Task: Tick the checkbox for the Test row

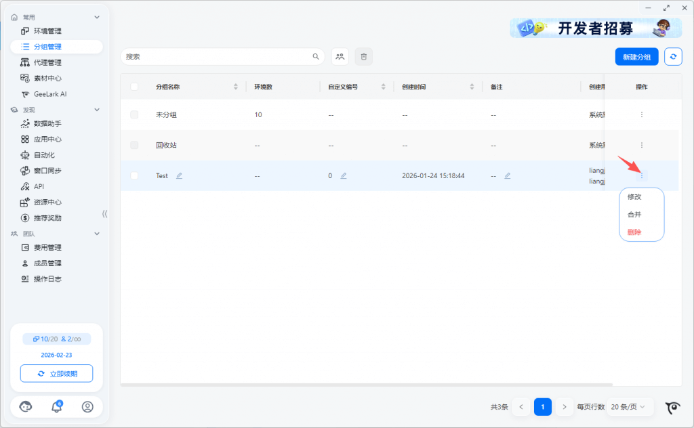Action: 134,176
